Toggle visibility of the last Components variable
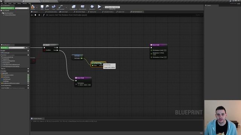The image size is (241, 135). click(28, 83)
